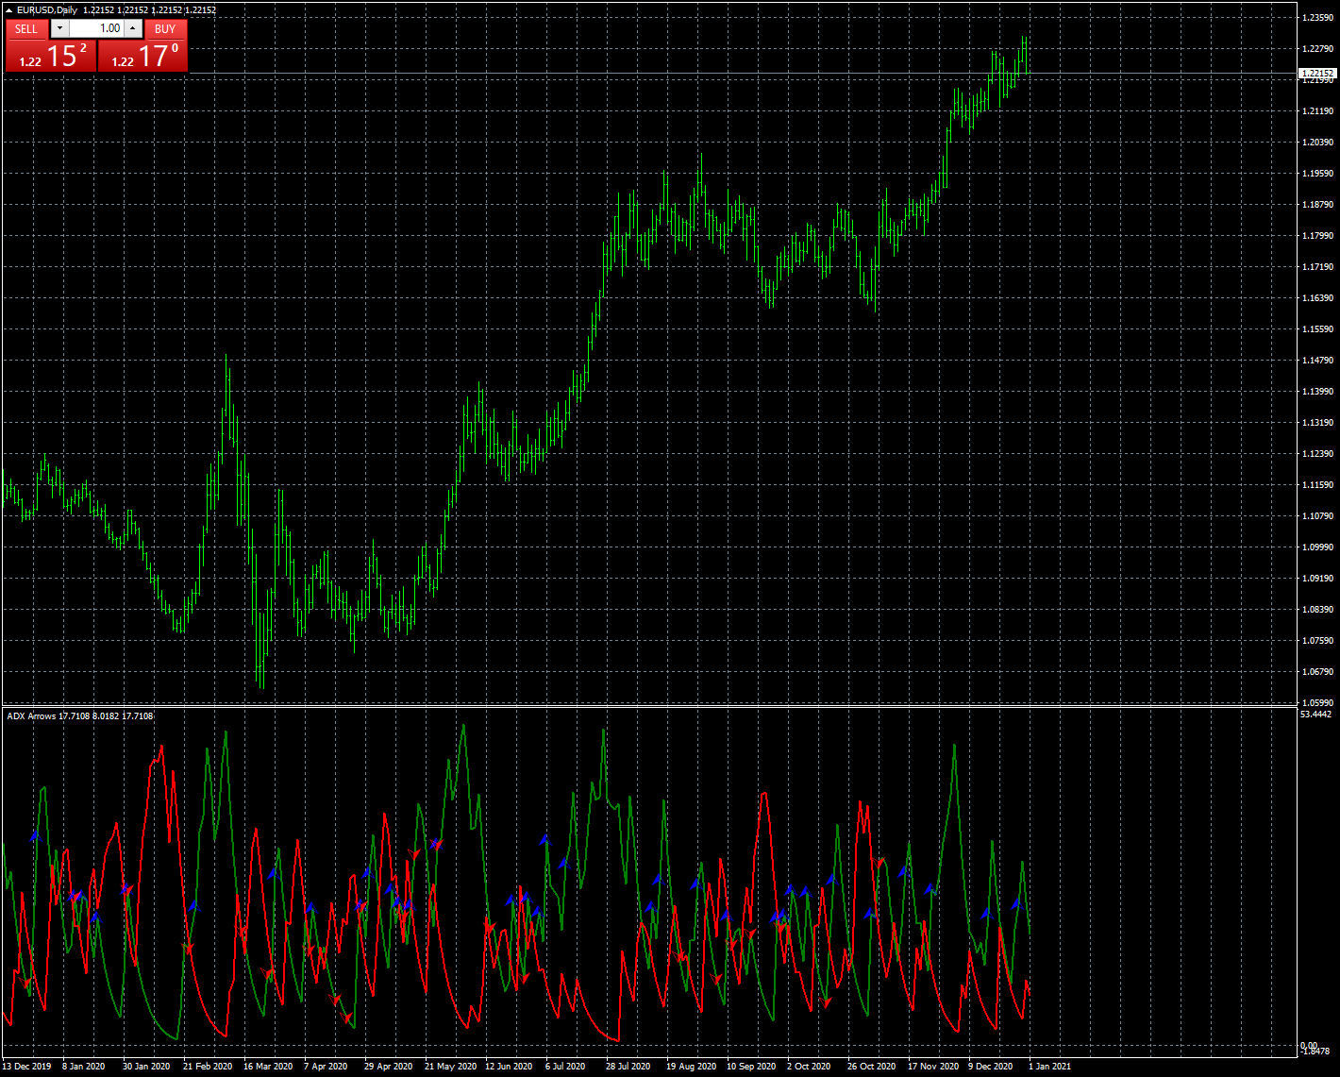Increase trade volume with up arrow

[133, 28]
